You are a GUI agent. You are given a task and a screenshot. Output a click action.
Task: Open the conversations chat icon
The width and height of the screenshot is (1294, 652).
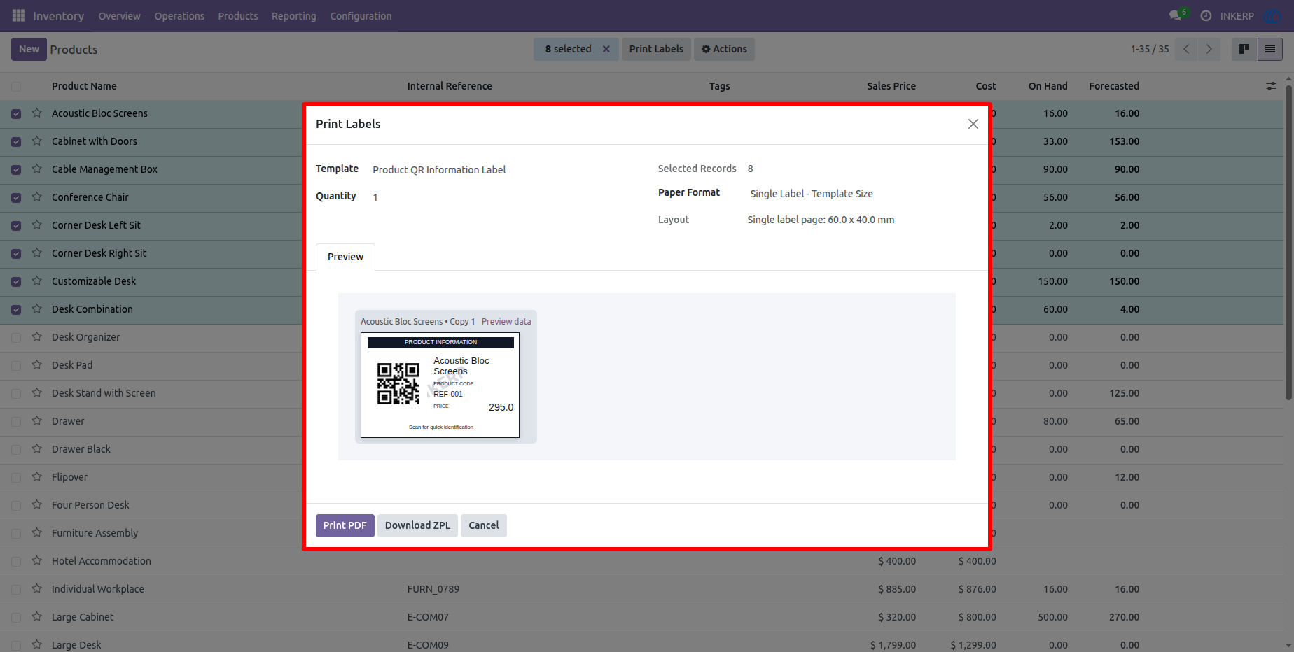(x=1175, y=15)
